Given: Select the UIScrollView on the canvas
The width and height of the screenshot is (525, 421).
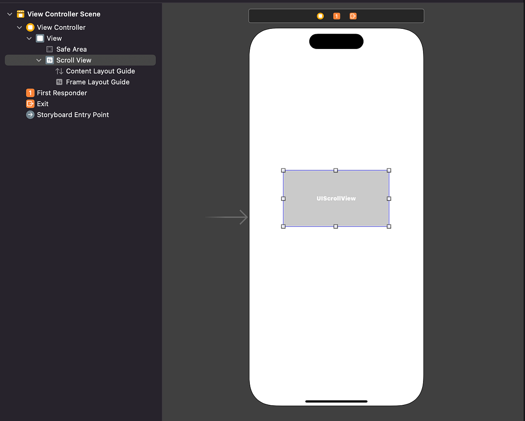Looking at the screenshot, I should pyautogui.click(x=336, y=198).
